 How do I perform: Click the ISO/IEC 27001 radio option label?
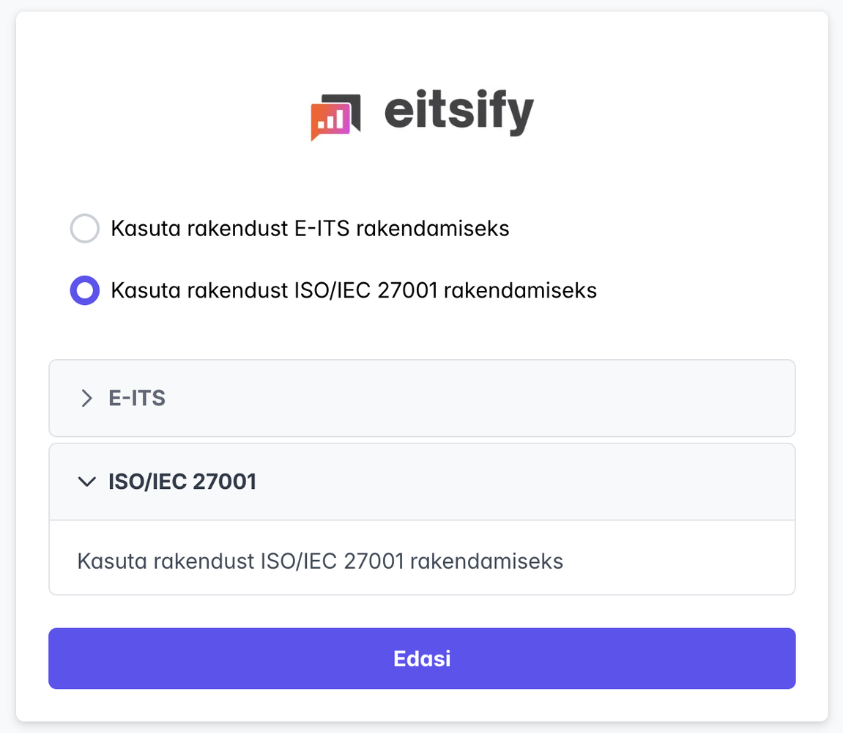click(354, 290)
